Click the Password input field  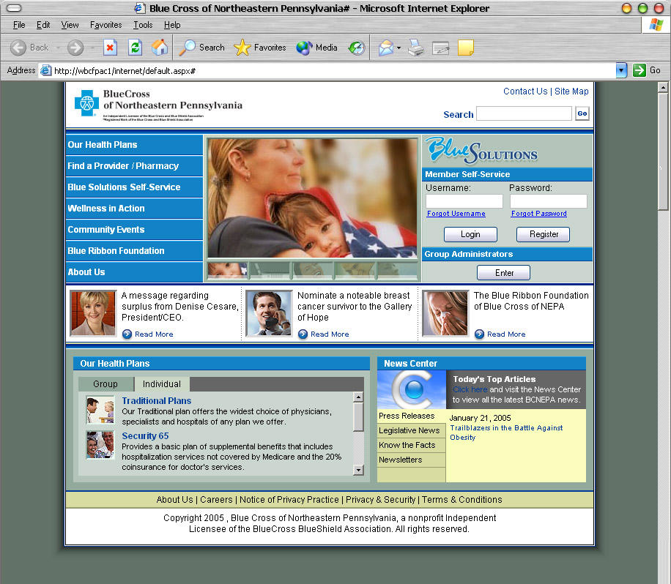(x=548, y=201)
